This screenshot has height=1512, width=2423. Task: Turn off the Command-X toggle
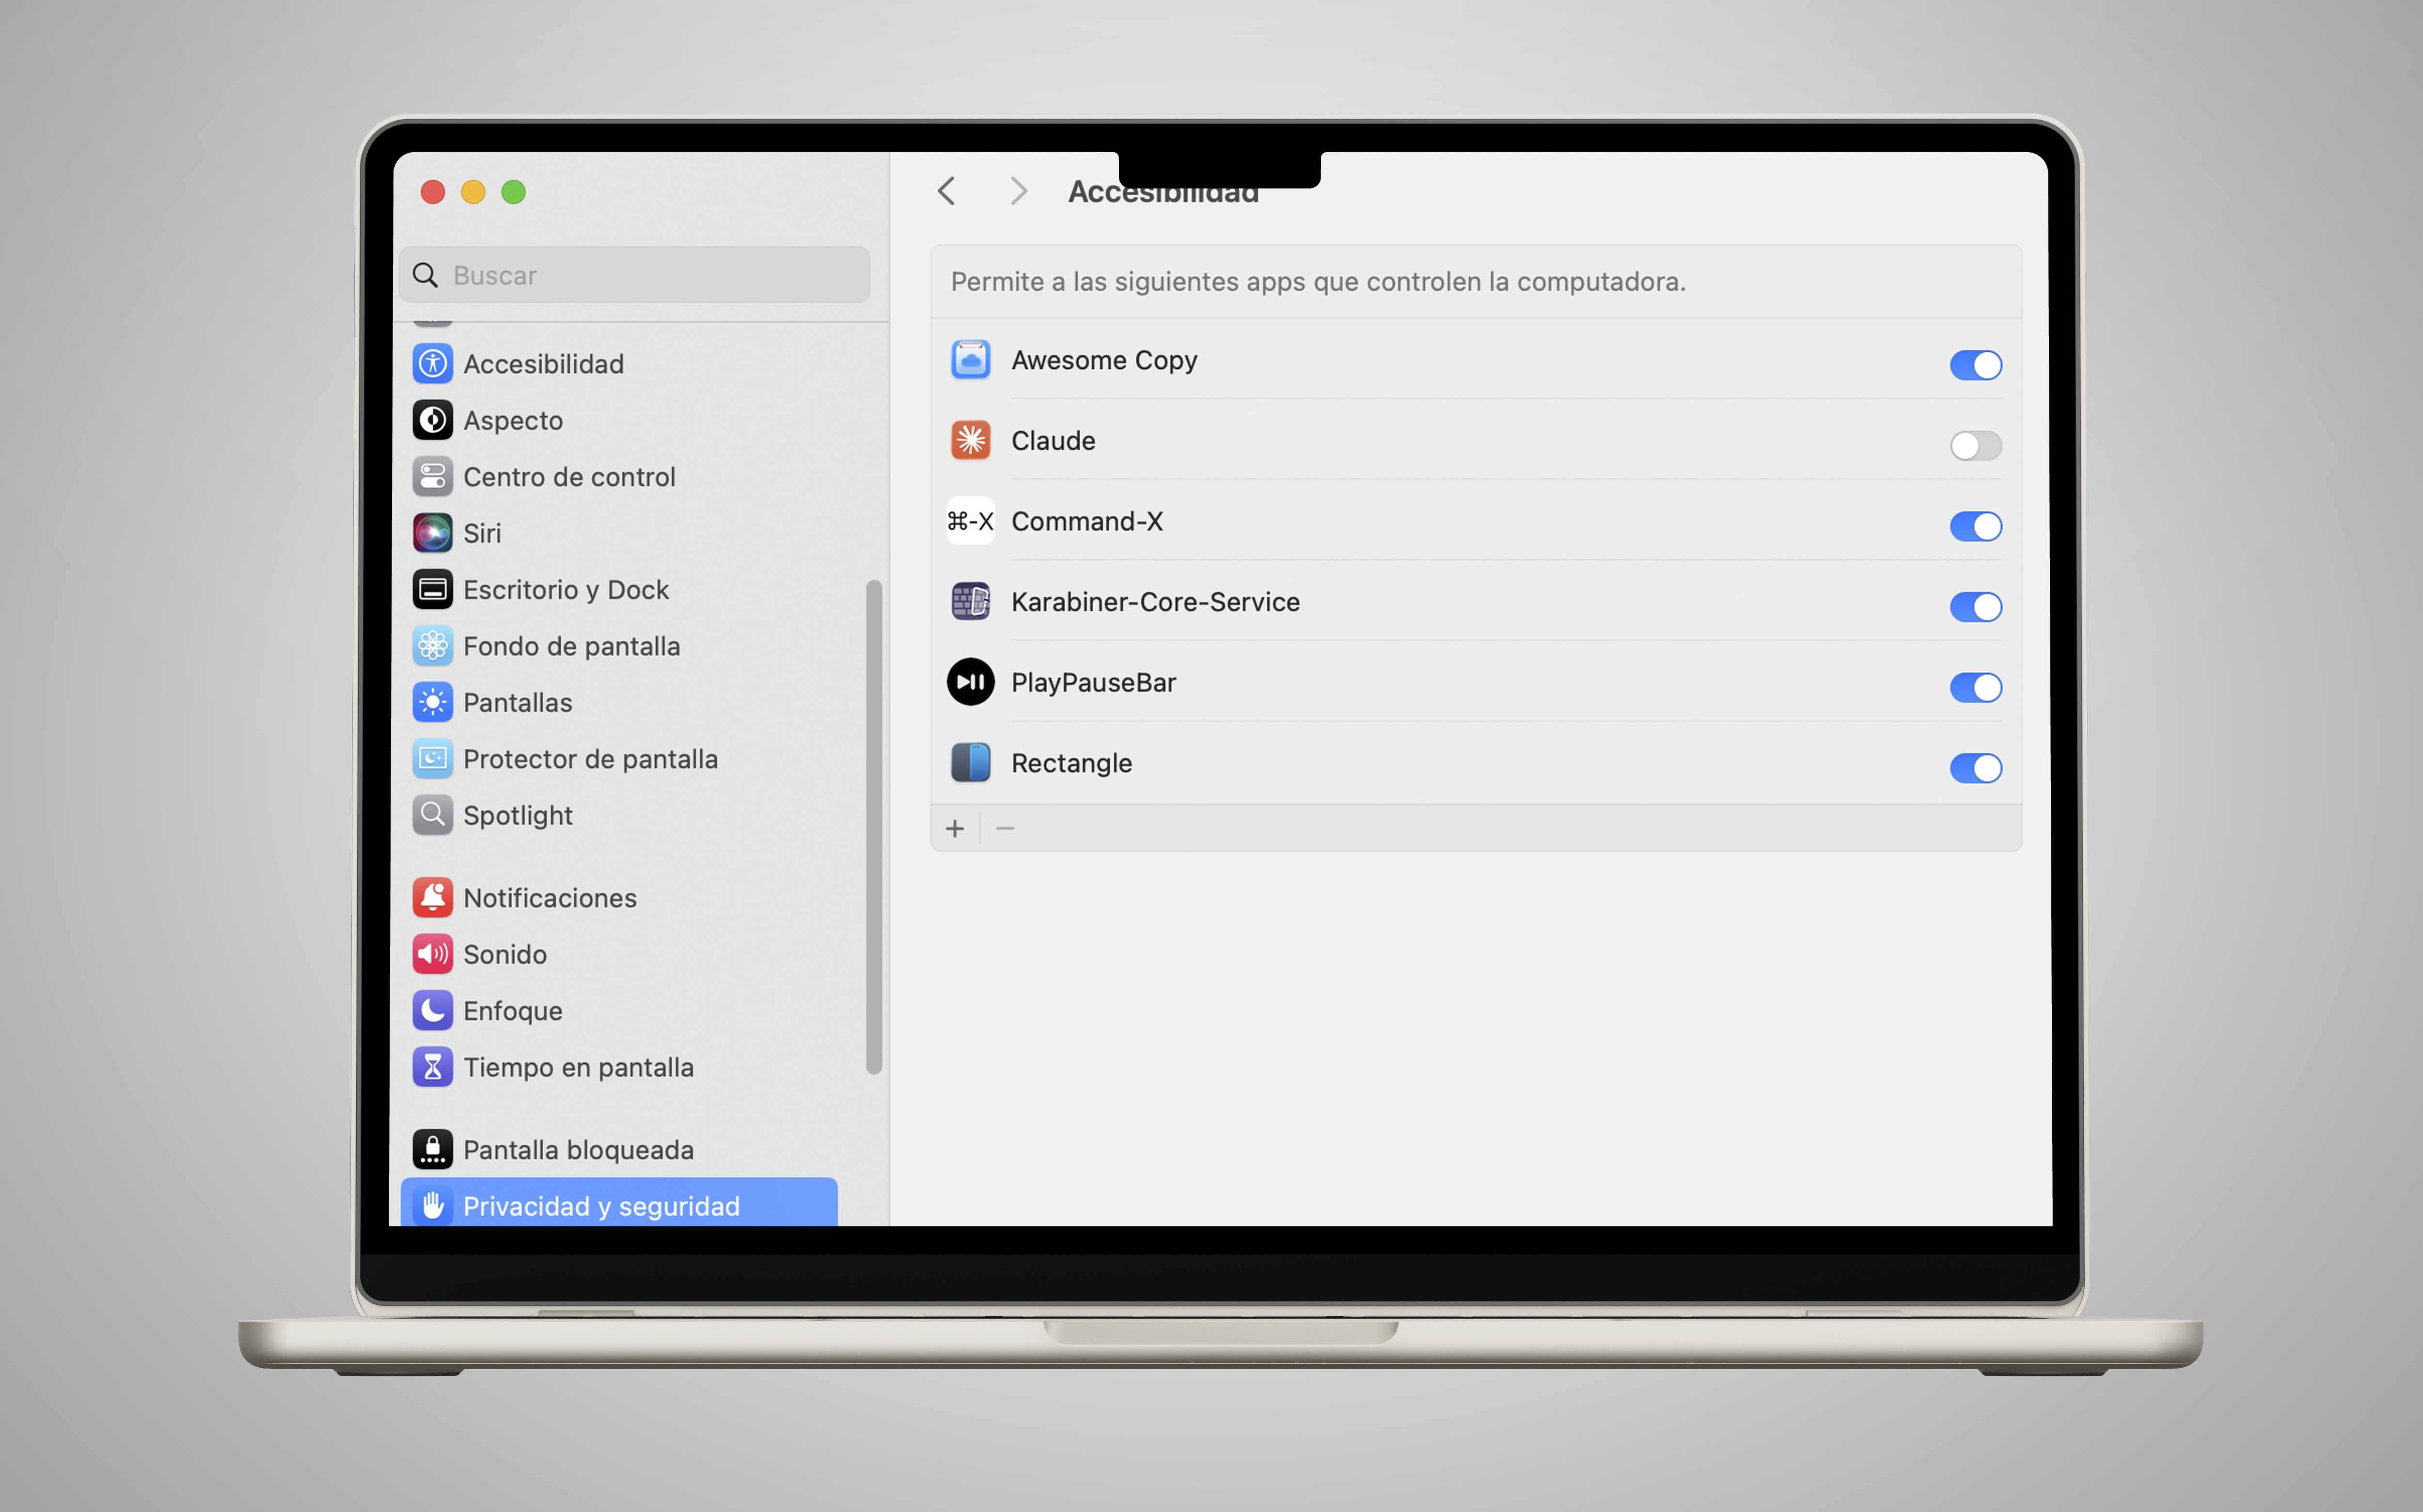(x=1975, y=526)
